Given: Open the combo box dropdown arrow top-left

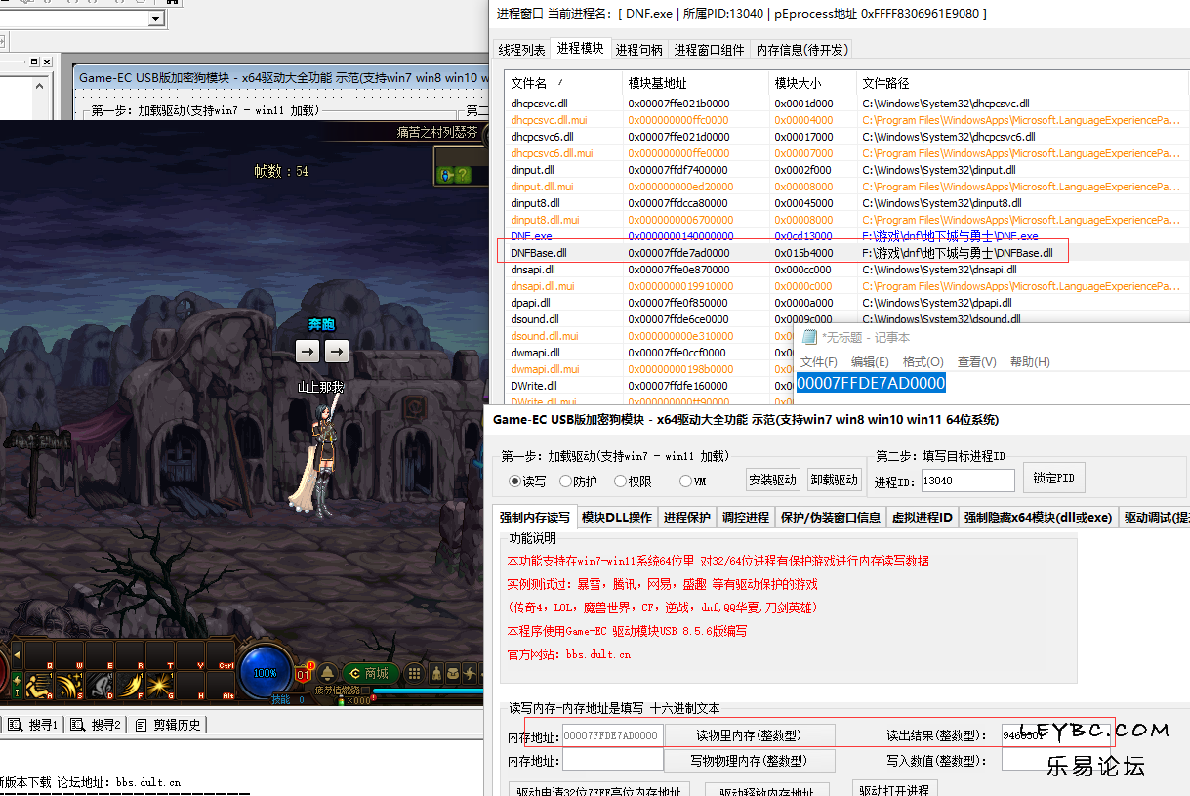Looking at the screenshot, I should coord(156,19).
